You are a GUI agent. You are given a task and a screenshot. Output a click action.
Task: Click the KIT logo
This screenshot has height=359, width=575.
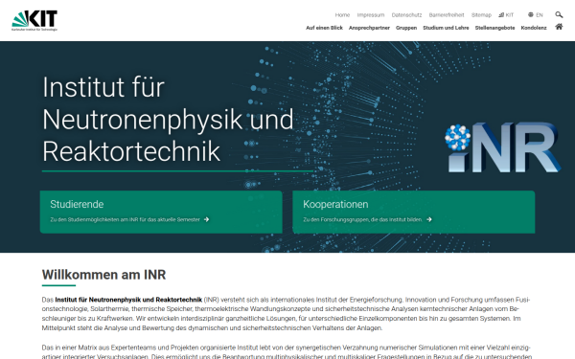point(34,20)
